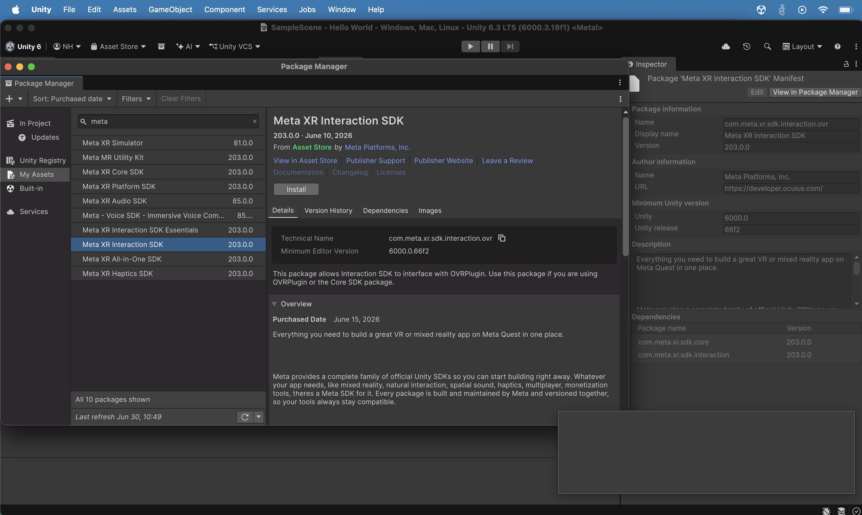Screen dimensions: 862x515
Task: Open Package Manager toolbar more options menu
Action: point(620,99)
